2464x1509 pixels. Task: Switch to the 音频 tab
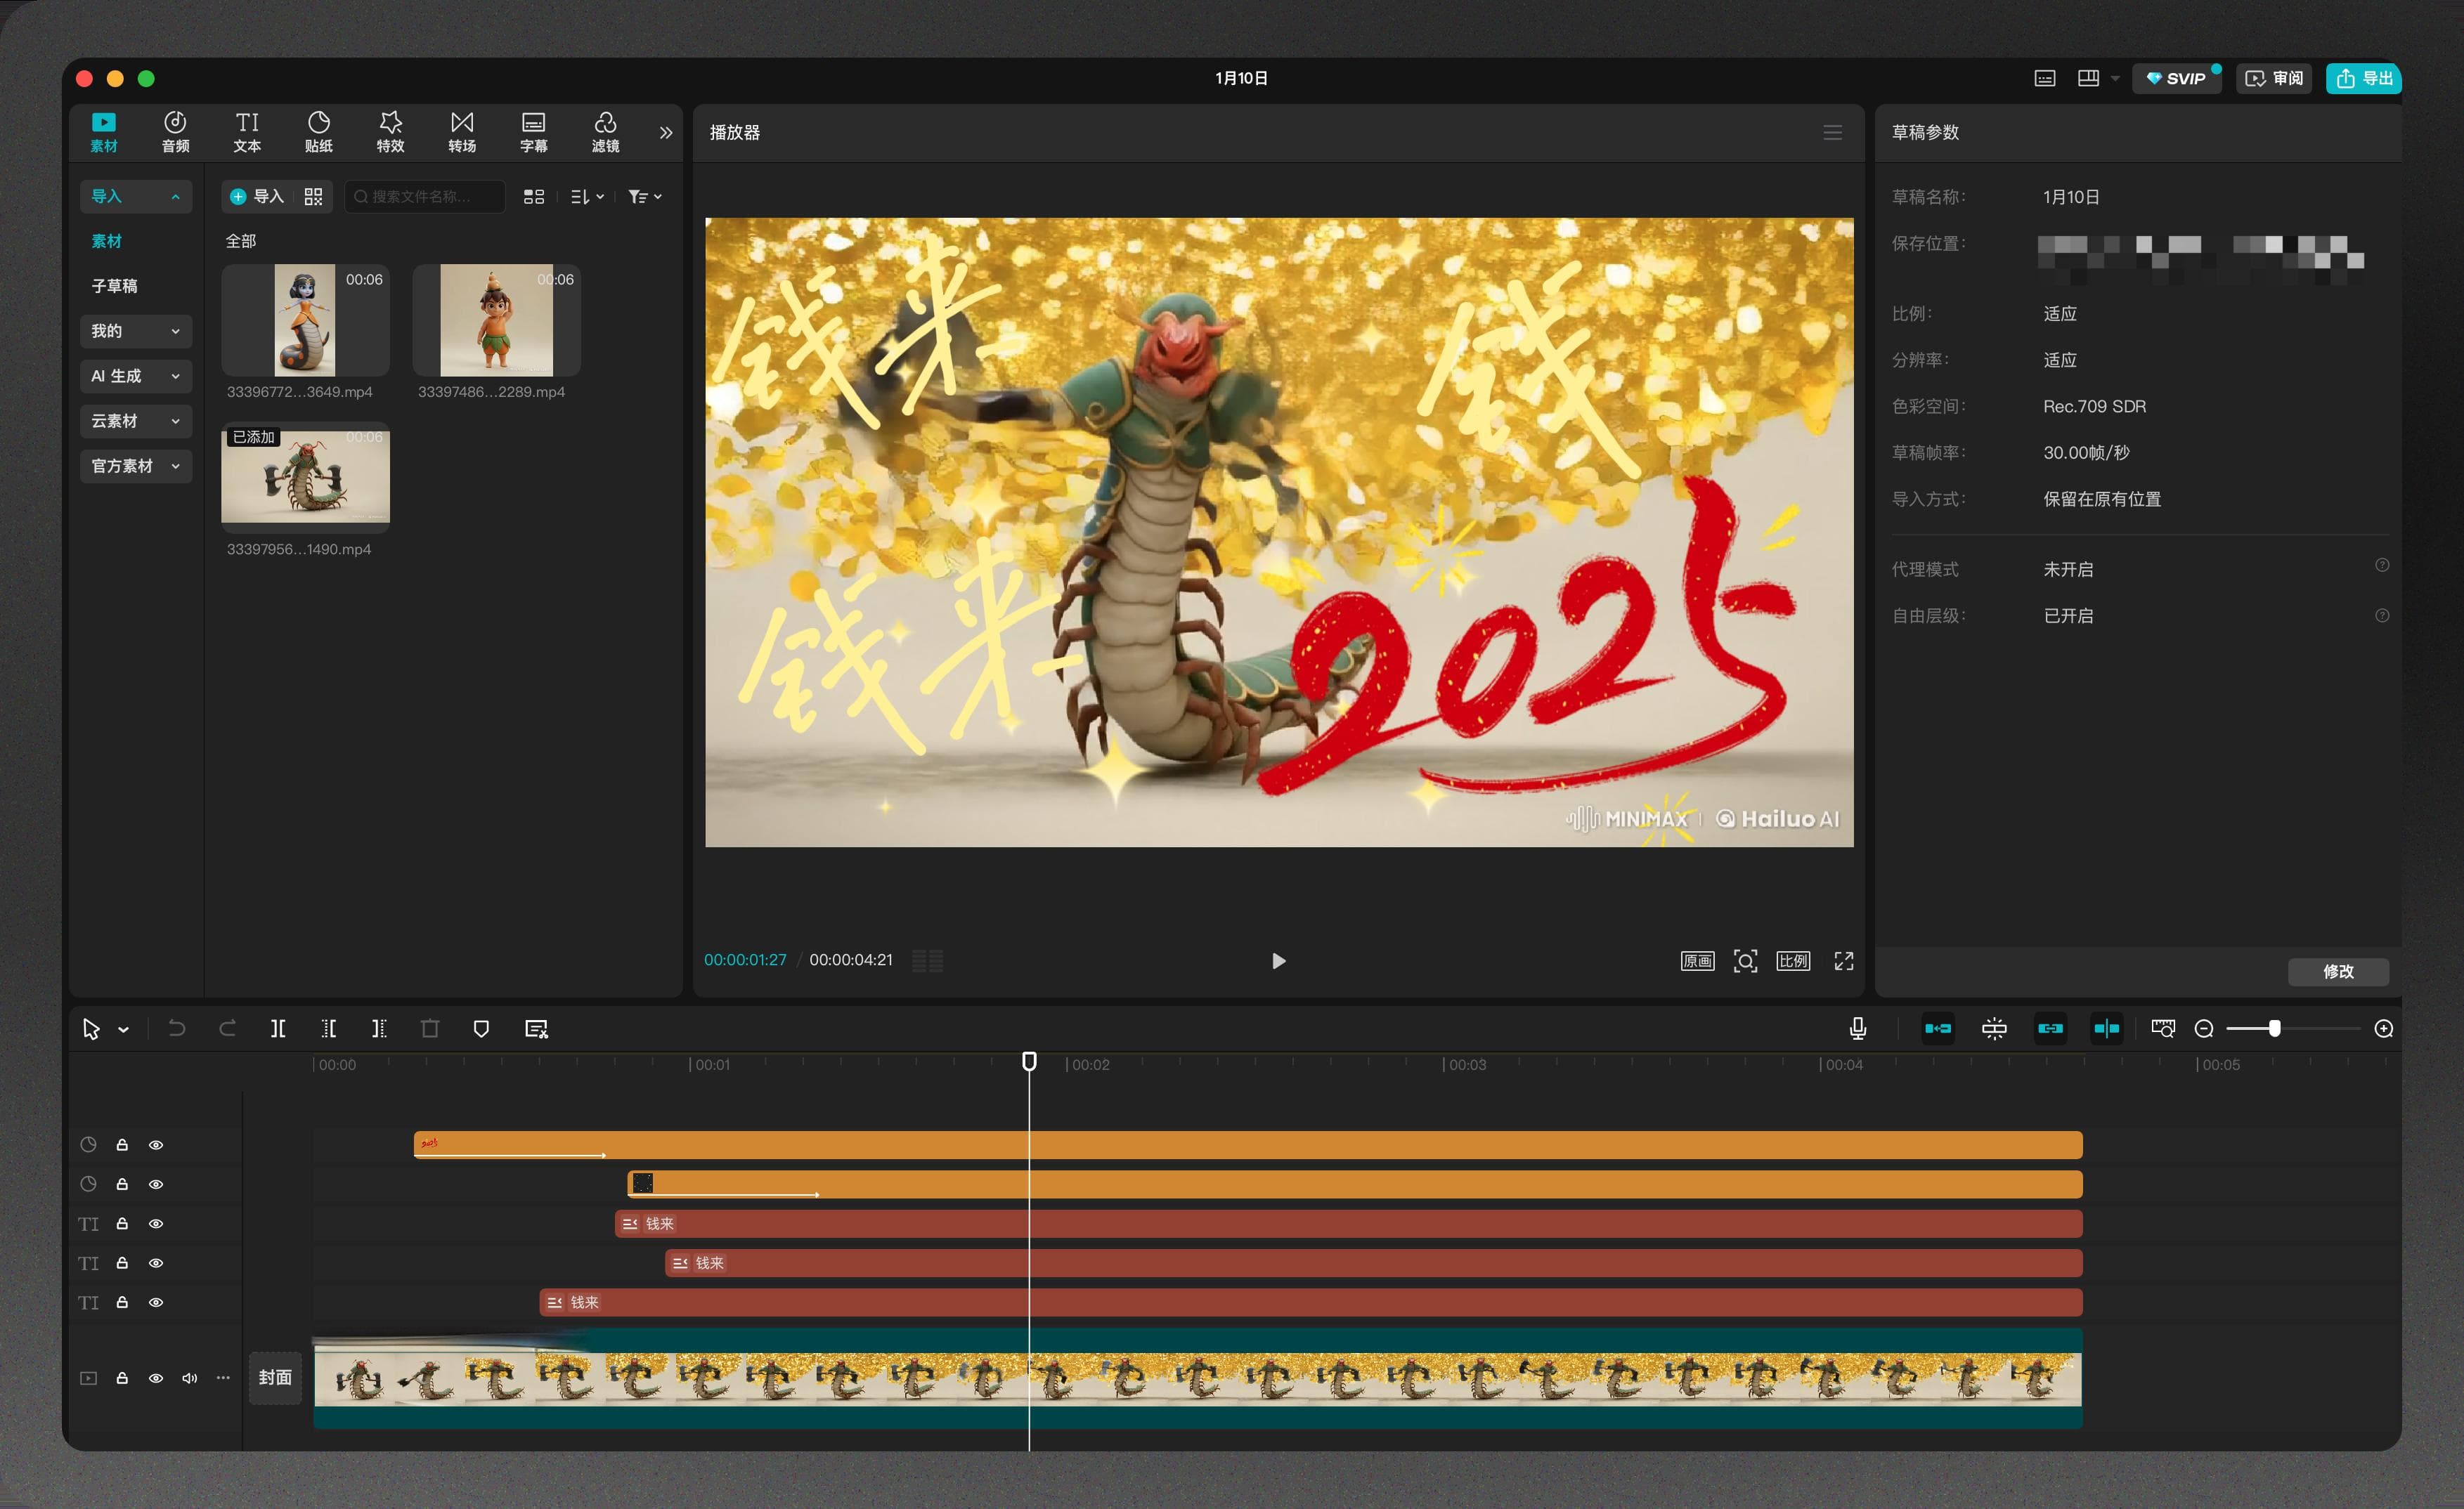point(175,133)
